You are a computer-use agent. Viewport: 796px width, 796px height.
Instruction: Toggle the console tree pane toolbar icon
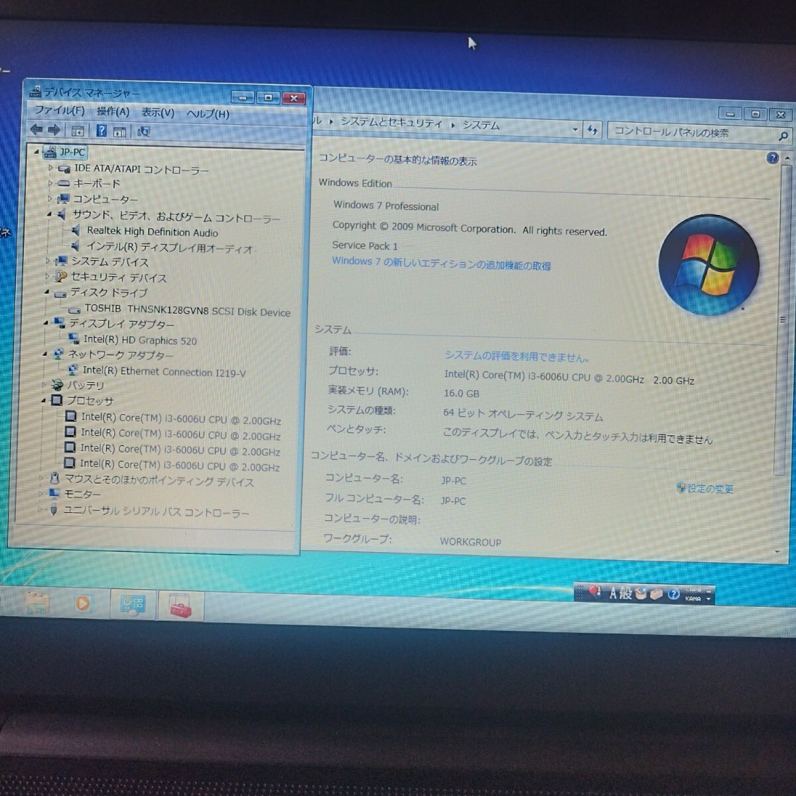coord(78,131)
